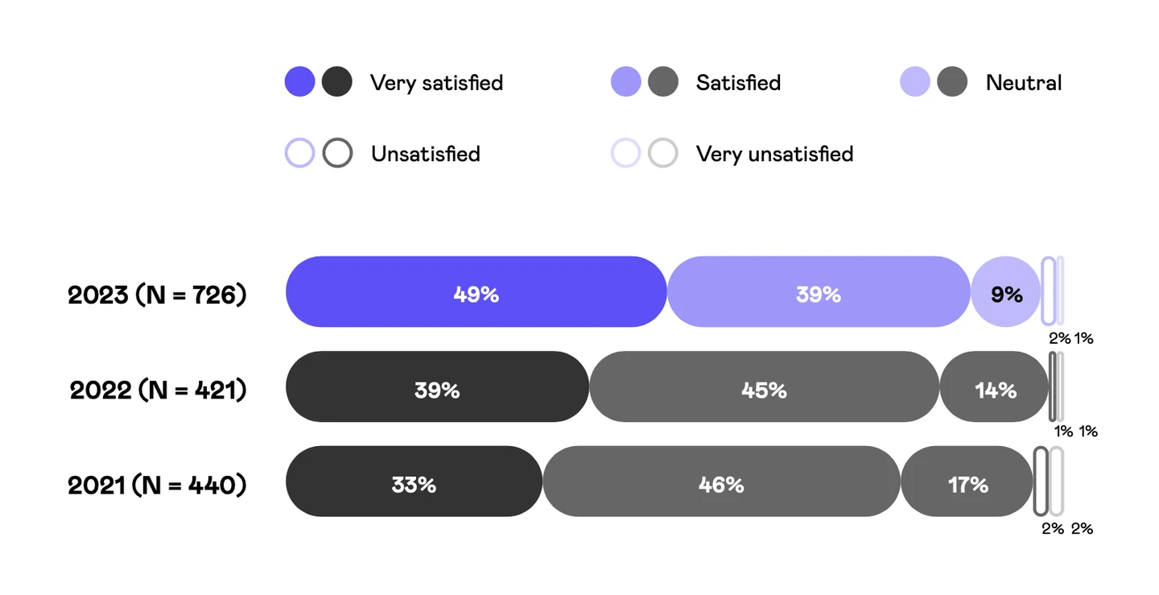The width and height of the screenshot is (1159, 595).
Task: Click the purple-outlined Unsatisfied legend circle
Action: (x=299, y=153)
